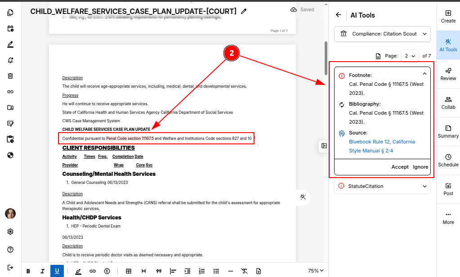Toggle bold formatting
This screenshot has height=277, width=460.
pos(28,271)
